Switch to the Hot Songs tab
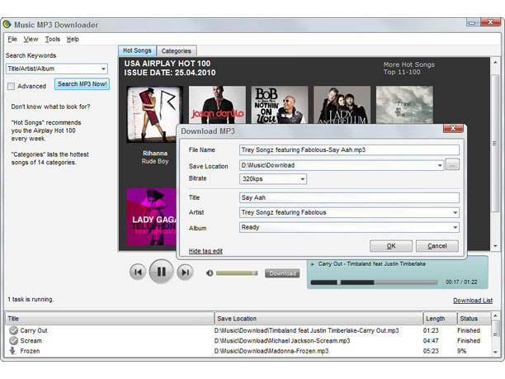 [x=137, y=50]
